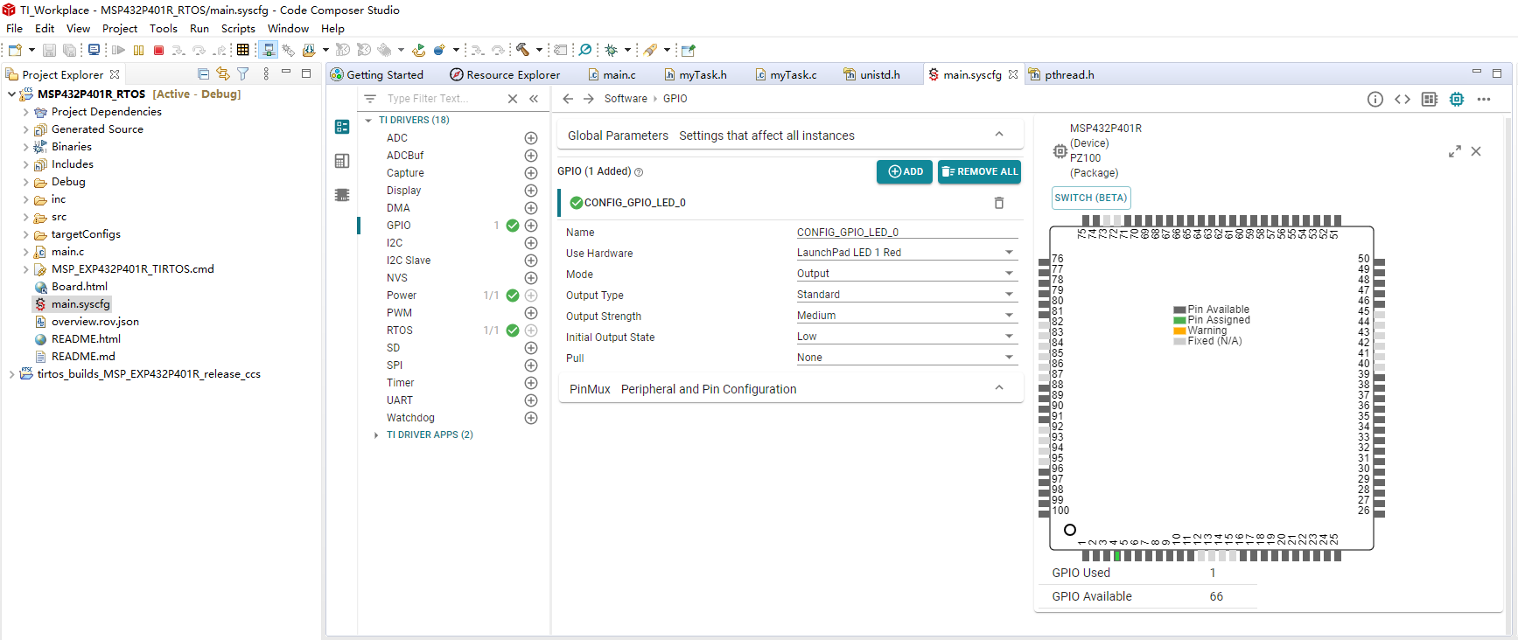
Task: Click the ADD GPIO button
Action: pyautogui.click(x=905, y=172)
